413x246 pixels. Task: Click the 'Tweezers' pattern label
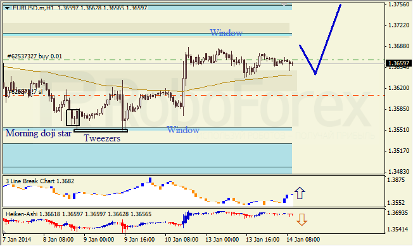tap(102, 138)
